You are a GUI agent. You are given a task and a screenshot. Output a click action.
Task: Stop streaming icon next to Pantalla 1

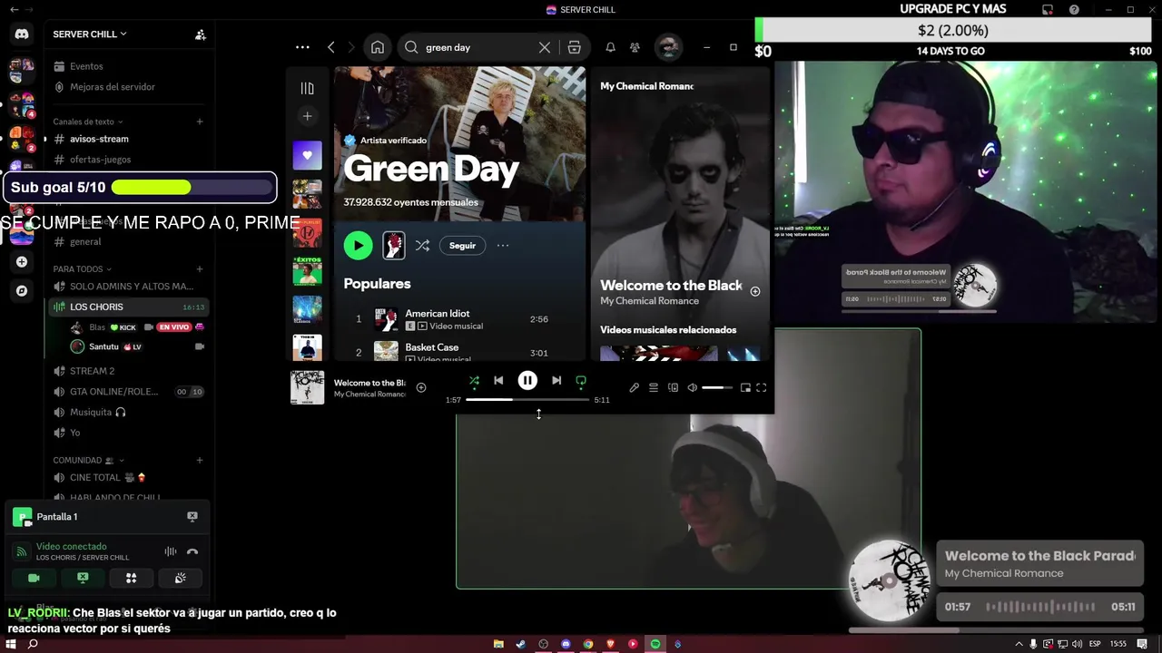coord(192,516)
